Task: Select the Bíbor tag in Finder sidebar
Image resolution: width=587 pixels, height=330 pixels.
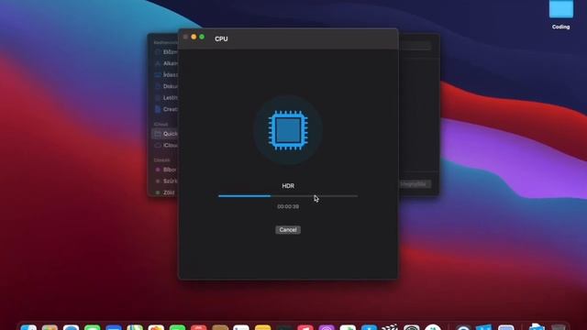Action: pyautogui.click(x=167, y=170)
